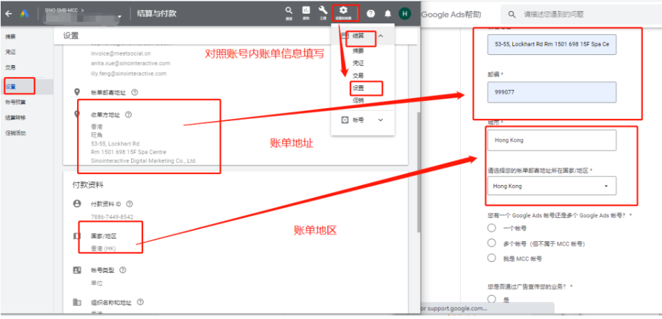The height and width of the screenshot is (319, 662).
Task: Select the 我是 MCC 帐号 radio button
Action: (x=491, y=258)
